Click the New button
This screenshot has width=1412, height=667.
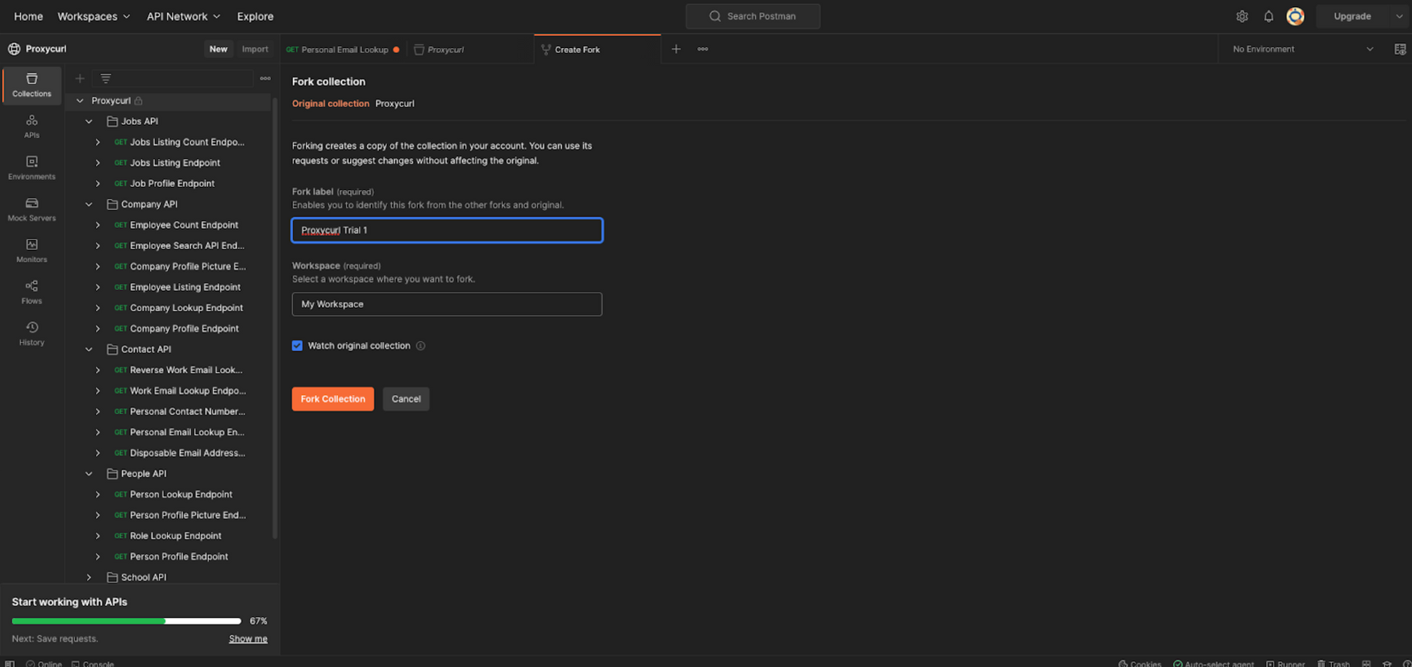pos(218,49)
